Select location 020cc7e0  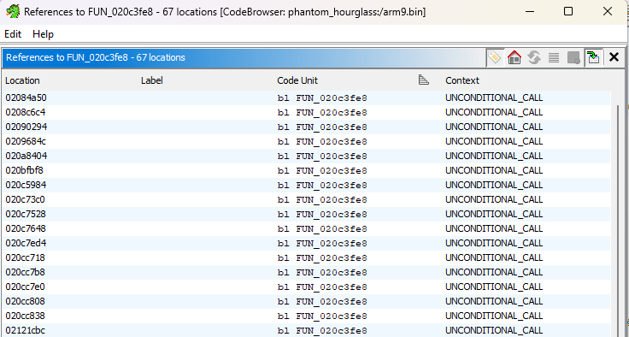coord(25,287)
